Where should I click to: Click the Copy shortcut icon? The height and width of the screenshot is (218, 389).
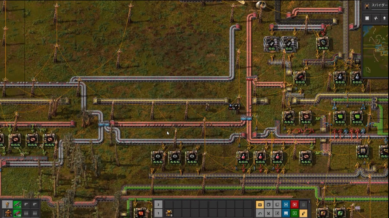click(x=268, y=205)
